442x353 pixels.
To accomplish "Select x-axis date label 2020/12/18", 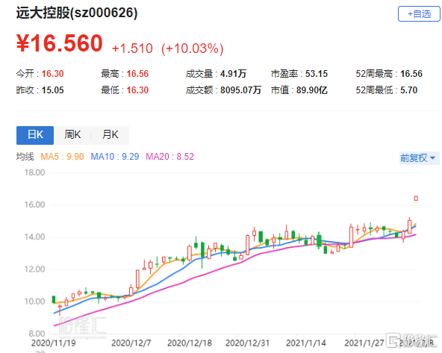I will point(190,343).
